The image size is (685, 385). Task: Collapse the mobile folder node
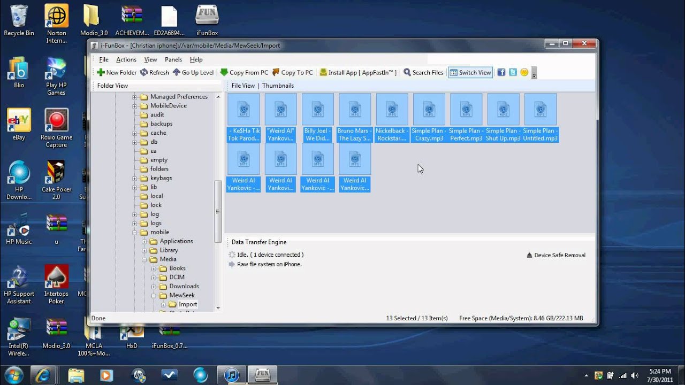pyautogui.click(x=135, y=233)
